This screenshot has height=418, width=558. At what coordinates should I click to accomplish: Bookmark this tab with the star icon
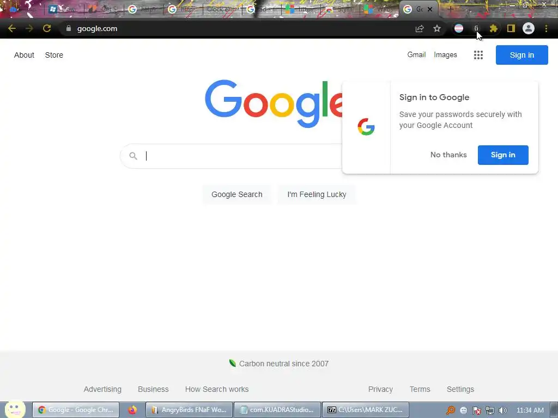click(x=437, y=28)
